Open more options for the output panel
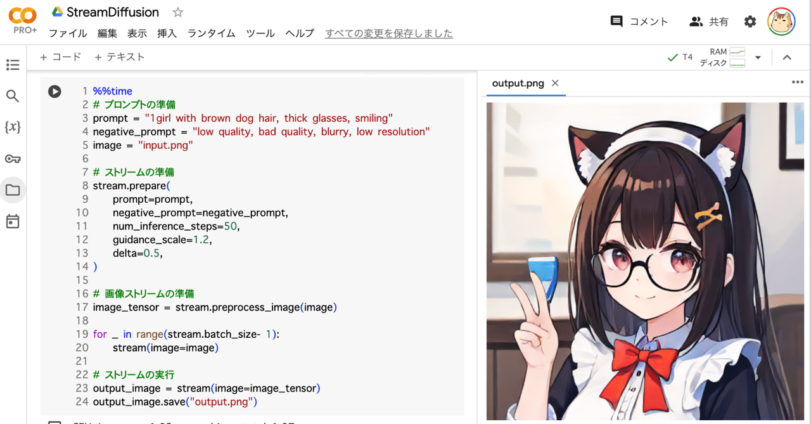This screenshot has height=424, width=811. 796,82
